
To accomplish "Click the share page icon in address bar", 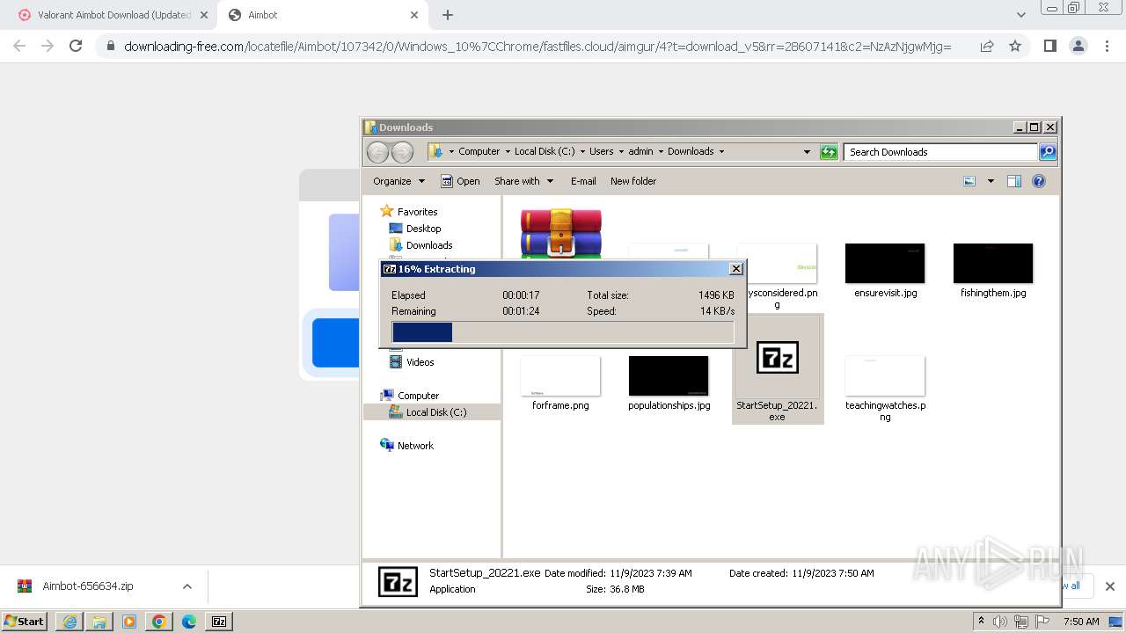I will pyautogui.click(x=987, y=46).
